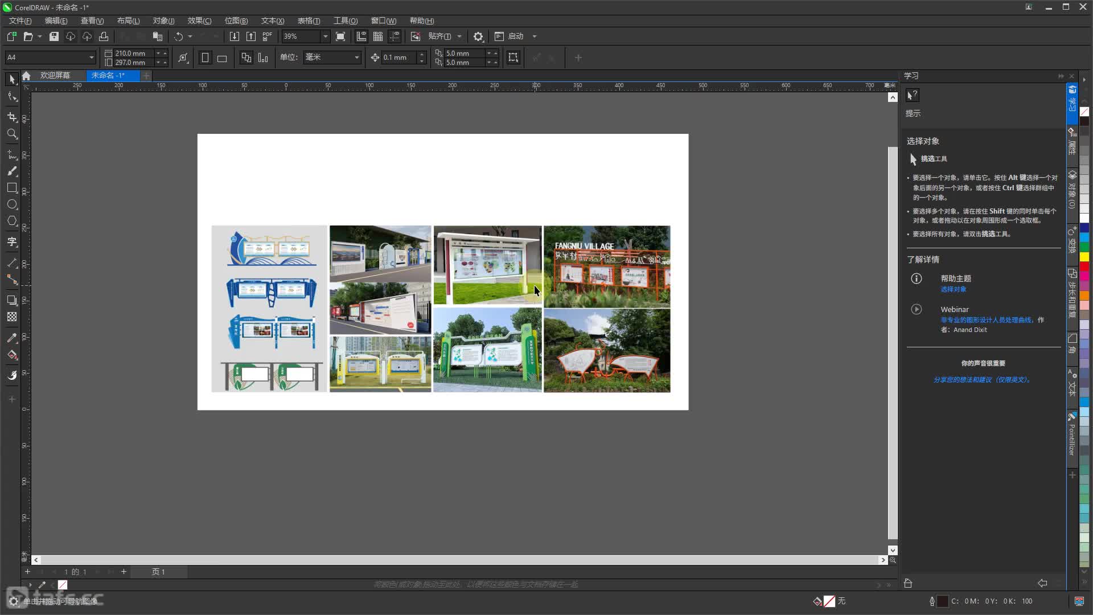Select the Pick tool in toolbox
Image resolution: width=1093 pixels, height=615 pixels.
pos(12,79)
